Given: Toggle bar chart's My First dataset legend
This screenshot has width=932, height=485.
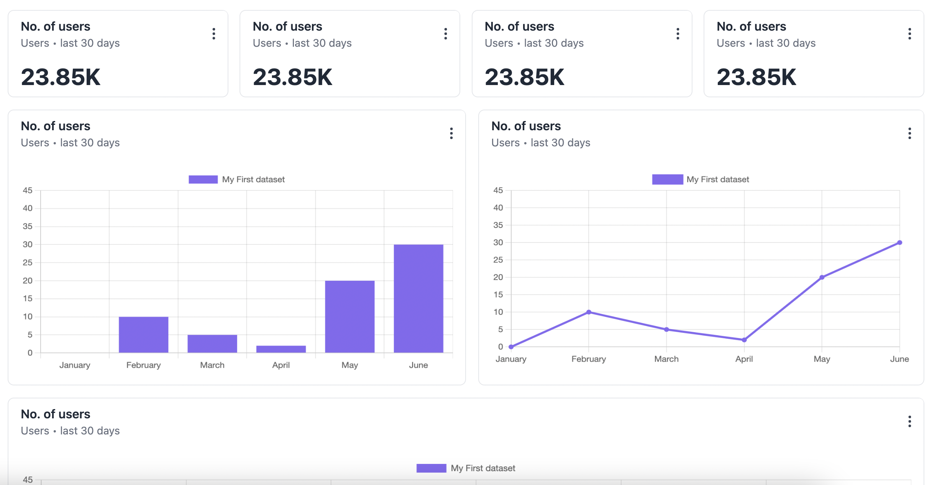Looking at the screenshot, I should [253, 179].
